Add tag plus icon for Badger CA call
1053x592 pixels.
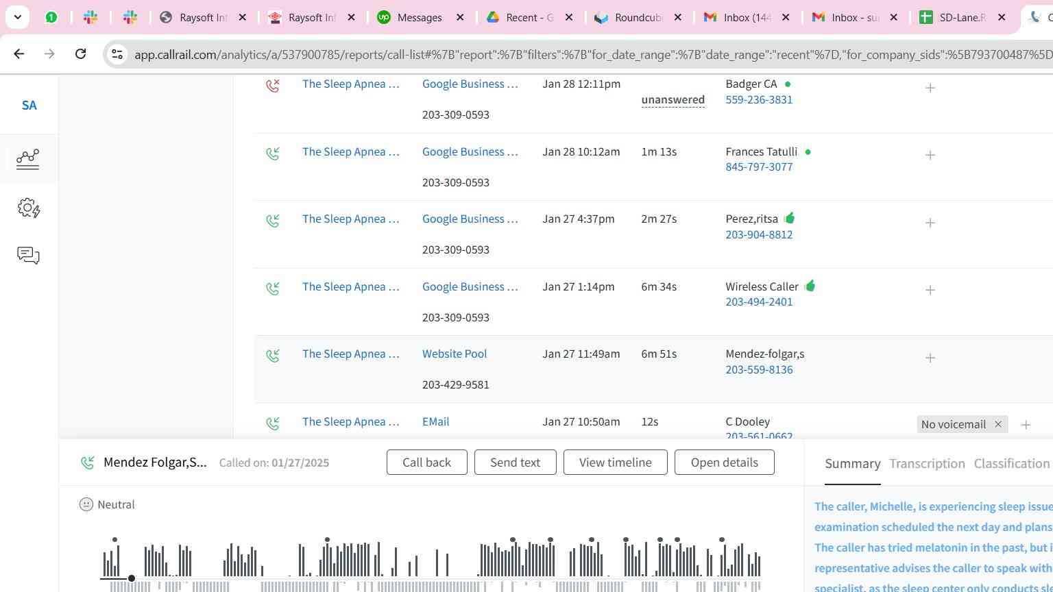930,88
